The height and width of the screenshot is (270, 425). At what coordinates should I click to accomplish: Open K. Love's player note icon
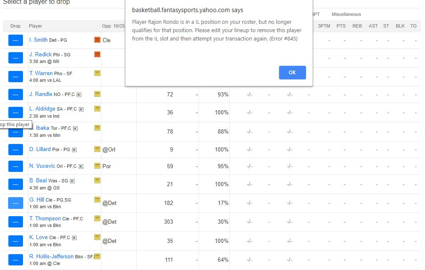pos(97,237)
